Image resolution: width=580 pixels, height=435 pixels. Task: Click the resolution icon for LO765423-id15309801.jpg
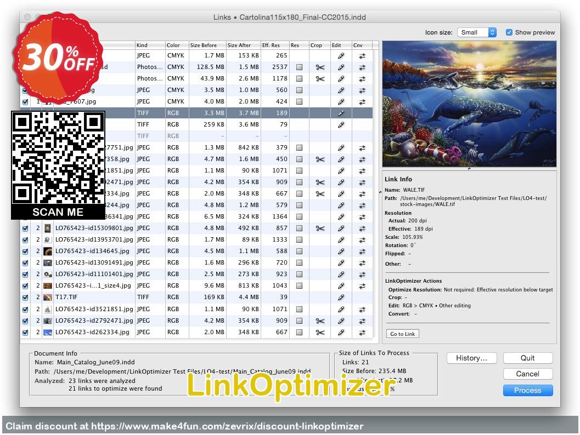[299, 228]
